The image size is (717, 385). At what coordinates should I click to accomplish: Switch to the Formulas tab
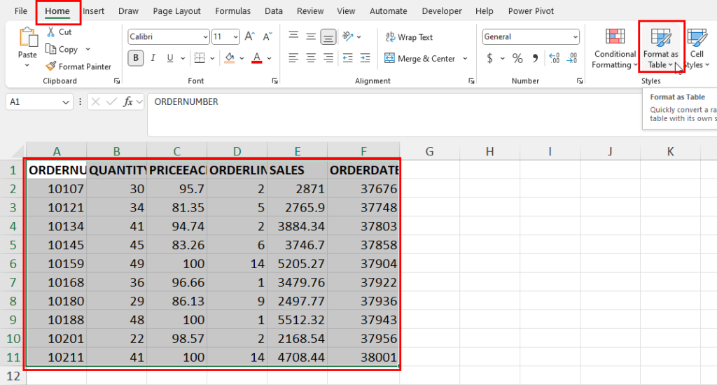tap(232, 11)
